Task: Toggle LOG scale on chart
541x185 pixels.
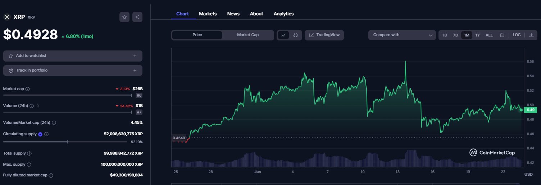Action: click(517, 35)
